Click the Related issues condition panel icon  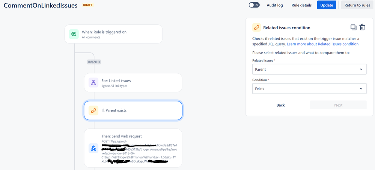257,28
